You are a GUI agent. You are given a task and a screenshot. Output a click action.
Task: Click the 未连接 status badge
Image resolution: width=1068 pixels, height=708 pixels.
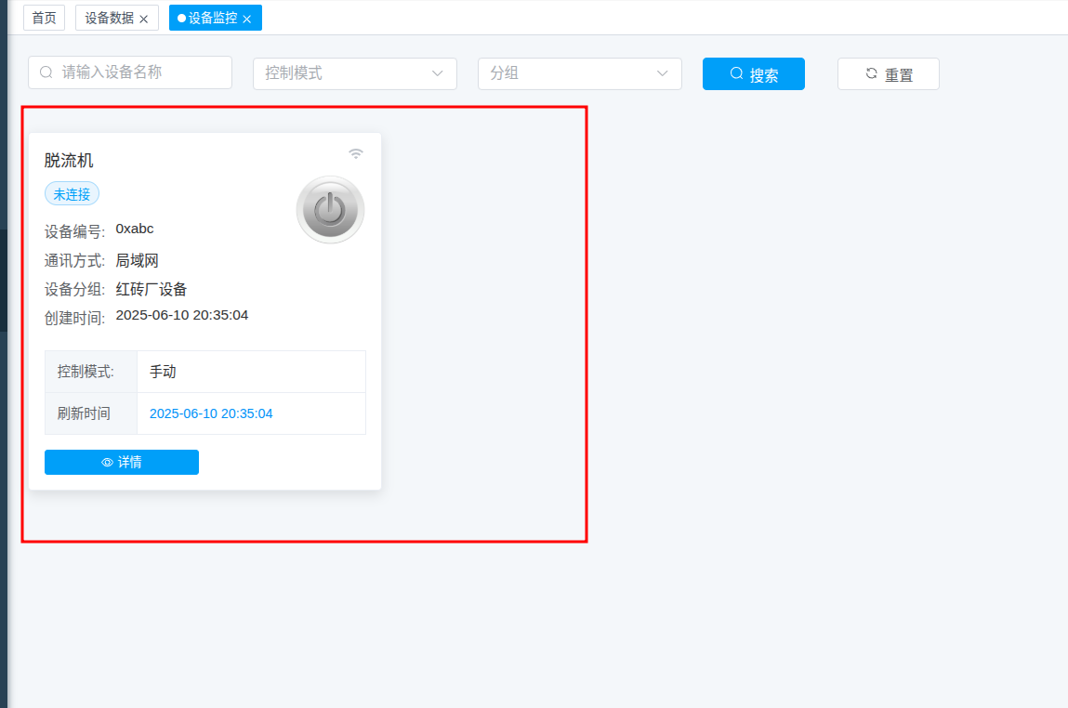72,193
